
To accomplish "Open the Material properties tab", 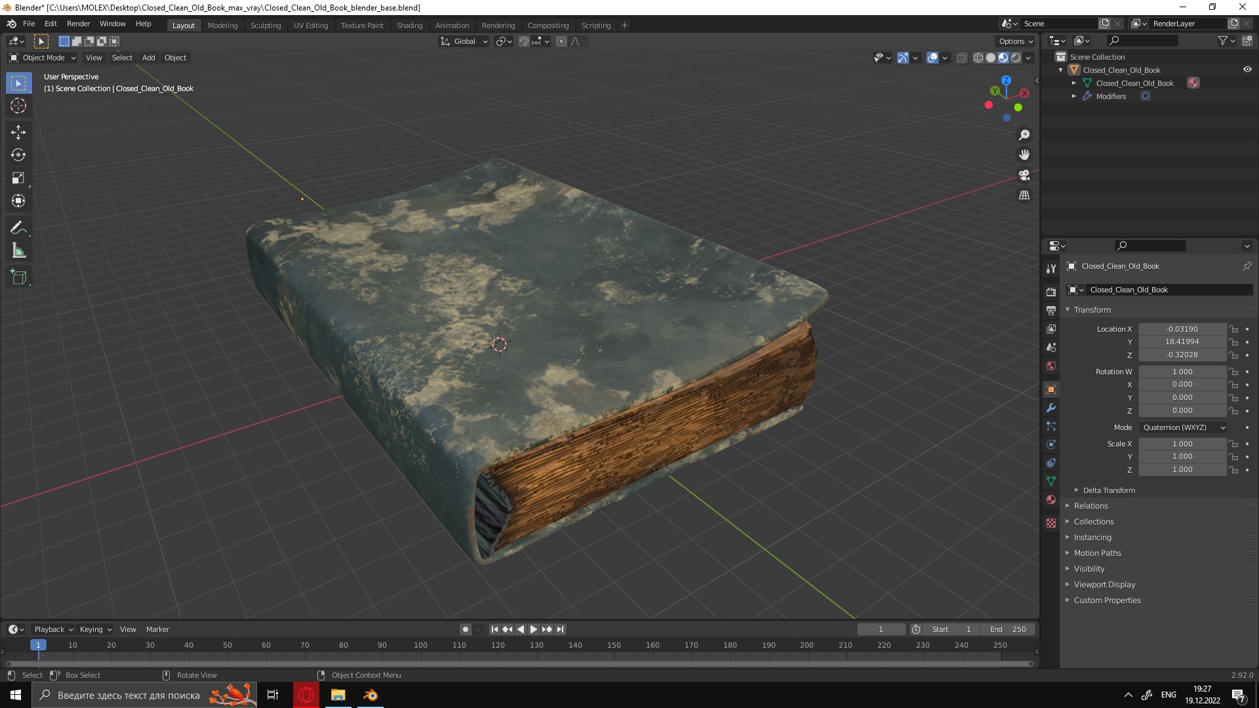I will click(x=1051, y=500).
